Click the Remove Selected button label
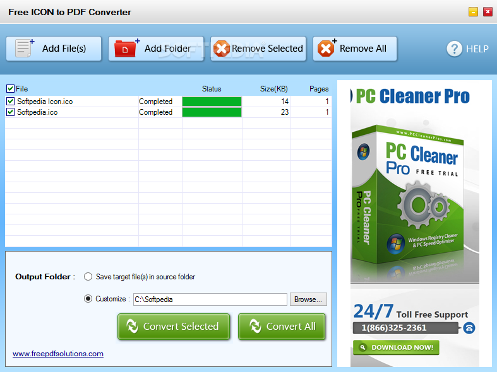497x372 pixels. point(267,49)
